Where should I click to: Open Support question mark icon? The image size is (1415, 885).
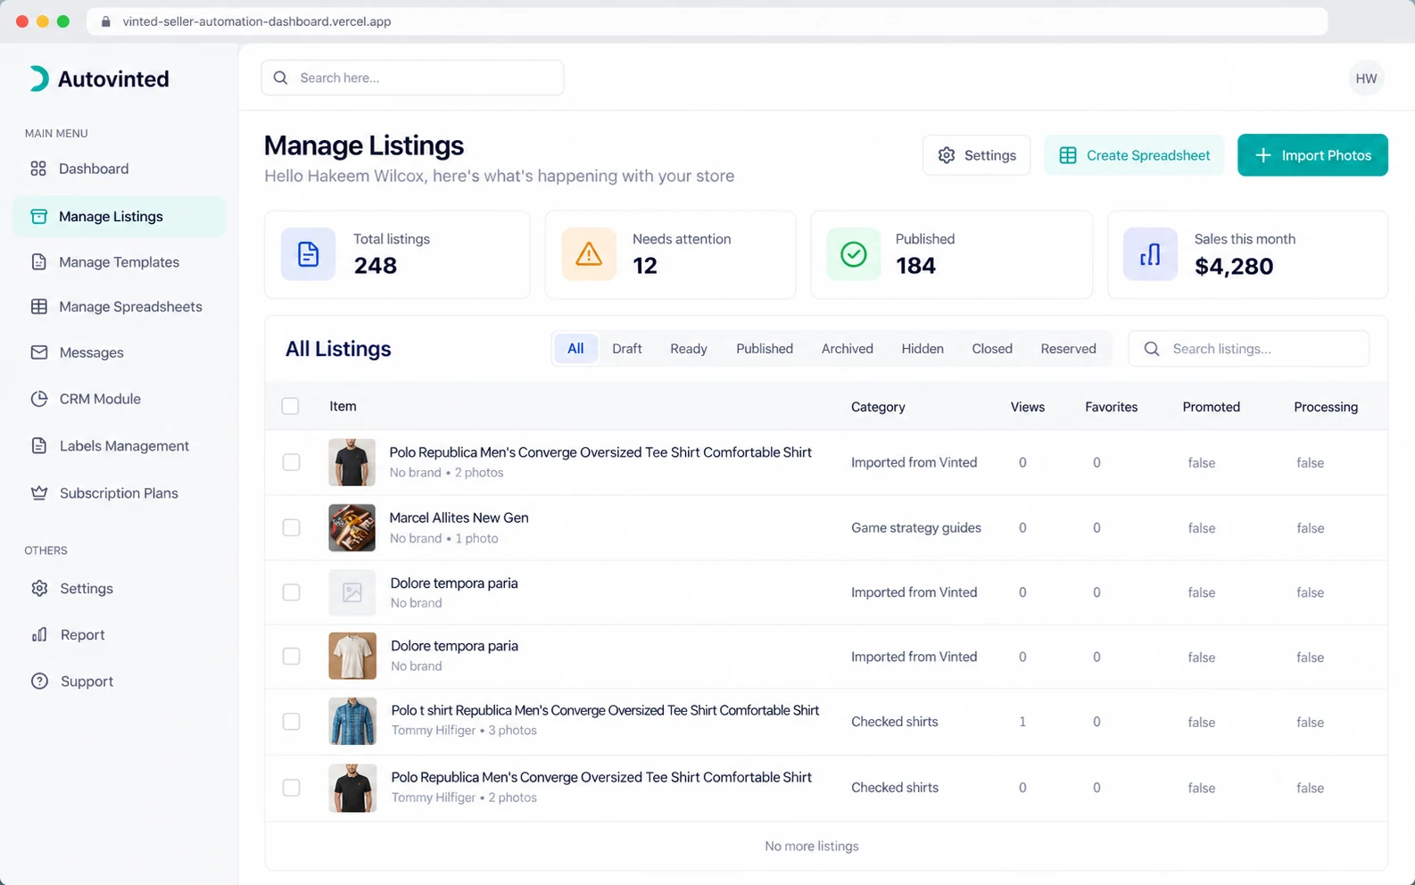pos(38,682)
